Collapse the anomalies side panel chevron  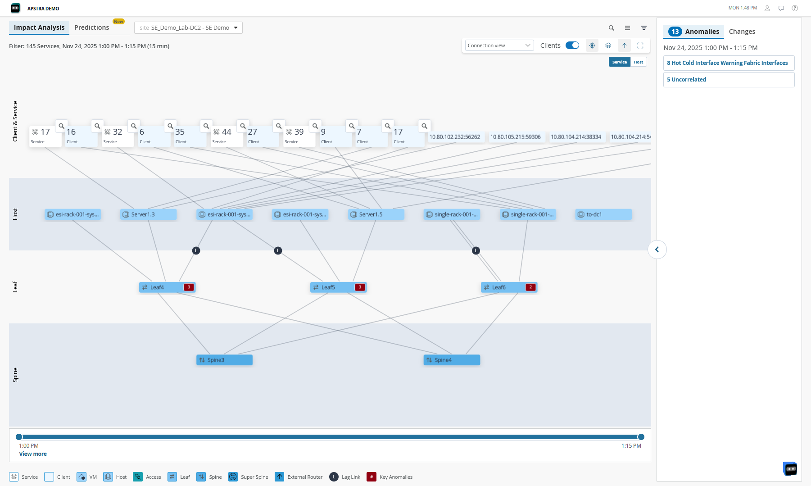[657, 250]
